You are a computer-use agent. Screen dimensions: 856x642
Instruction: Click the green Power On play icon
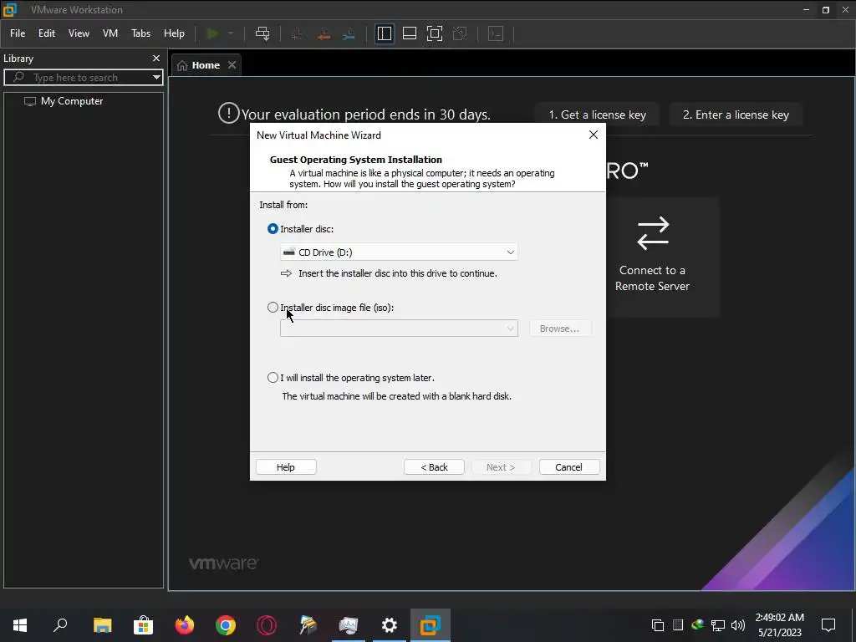click(x=212, y=33)
